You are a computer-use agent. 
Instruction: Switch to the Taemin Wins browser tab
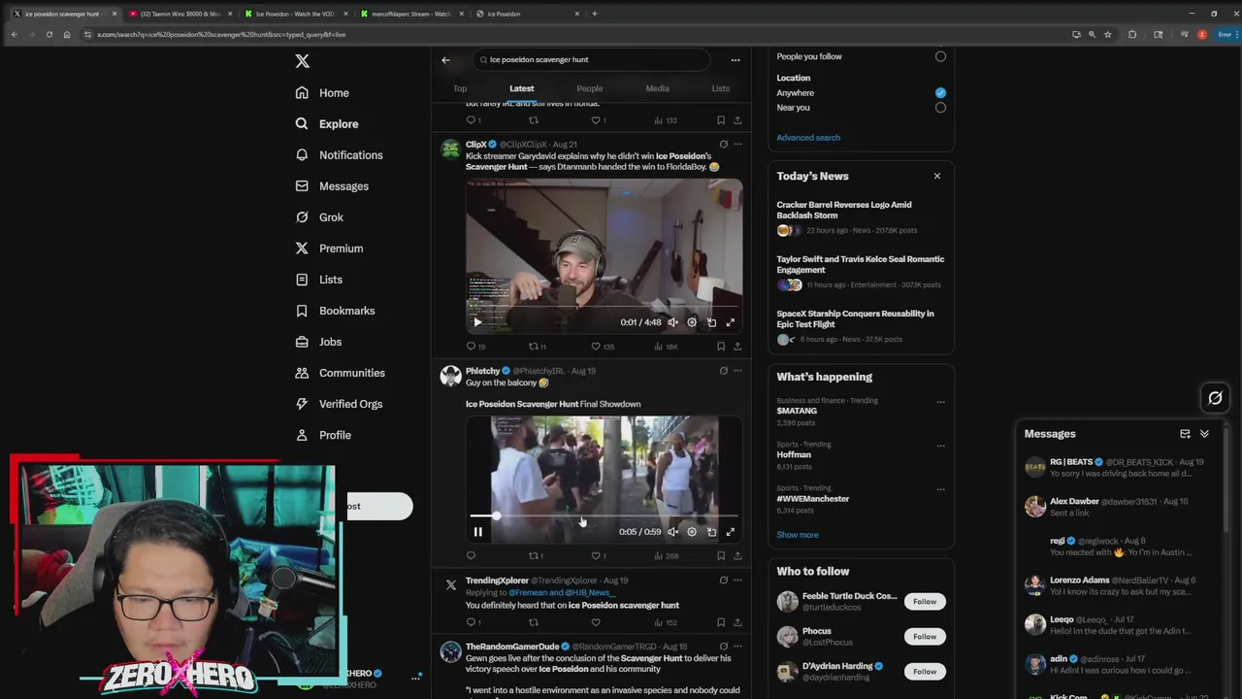pos(180,14)
